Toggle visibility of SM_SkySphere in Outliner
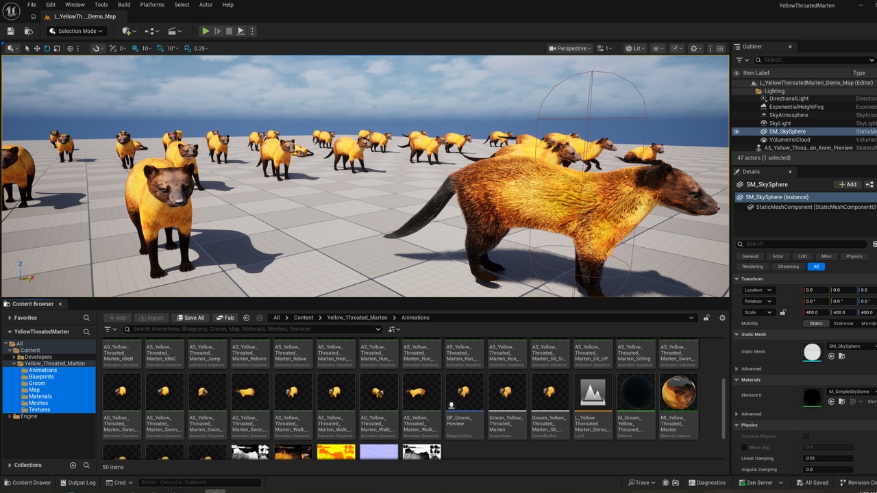The width and height of the screenshot is (877, 493). click(x=737, y=131)
